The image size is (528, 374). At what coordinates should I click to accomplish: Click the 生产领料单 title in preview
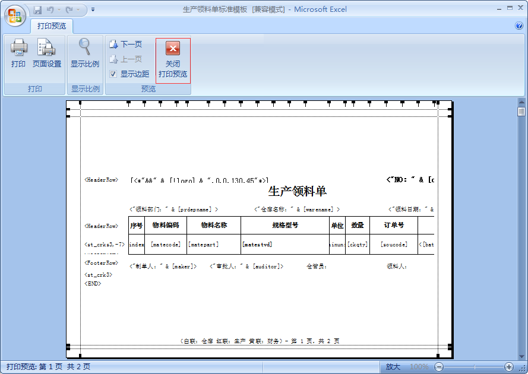[298, 191]
